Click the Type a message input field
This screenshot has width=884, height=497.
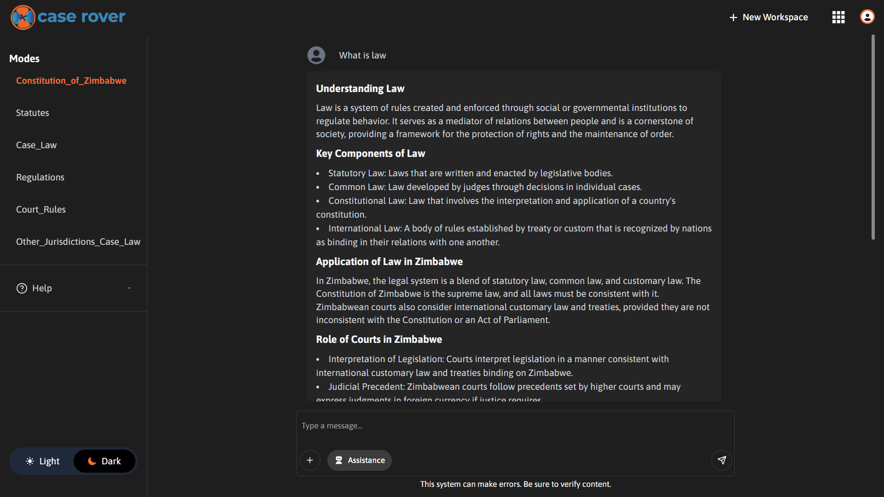(515, 426)
